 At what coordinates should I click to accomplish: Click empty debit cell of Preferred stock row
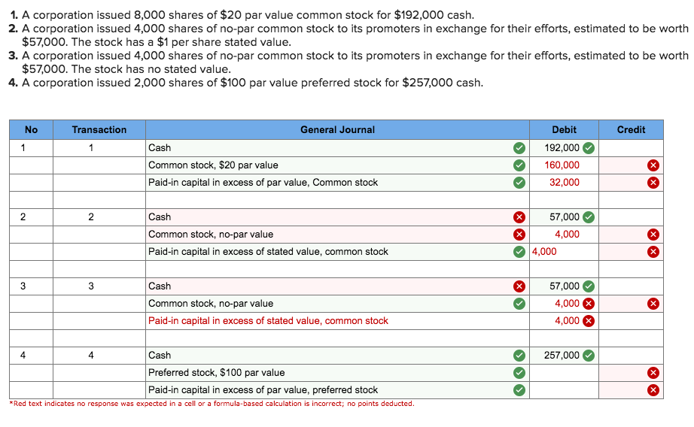click(564, 373)
